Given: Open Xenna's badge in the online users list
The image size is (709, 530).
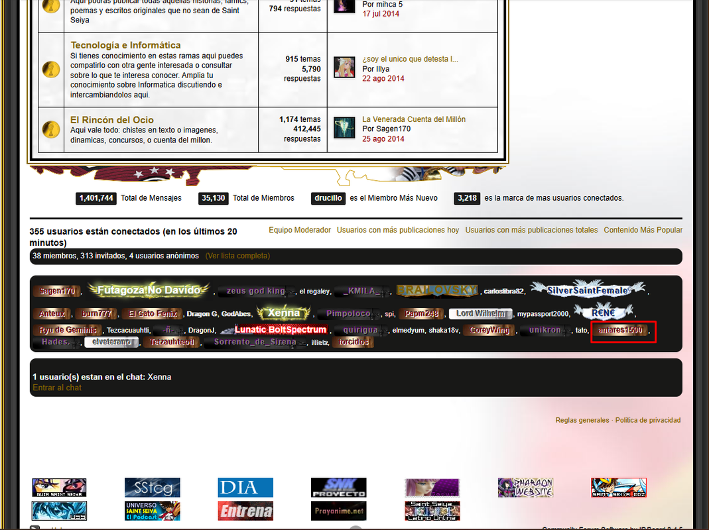Looking at the screenshot, I should (x=283, y=313).
